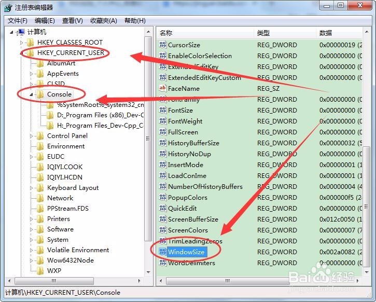Open the 帮助(H) menu
Screen dimensions: 376x302
click(x=135, y=21)
